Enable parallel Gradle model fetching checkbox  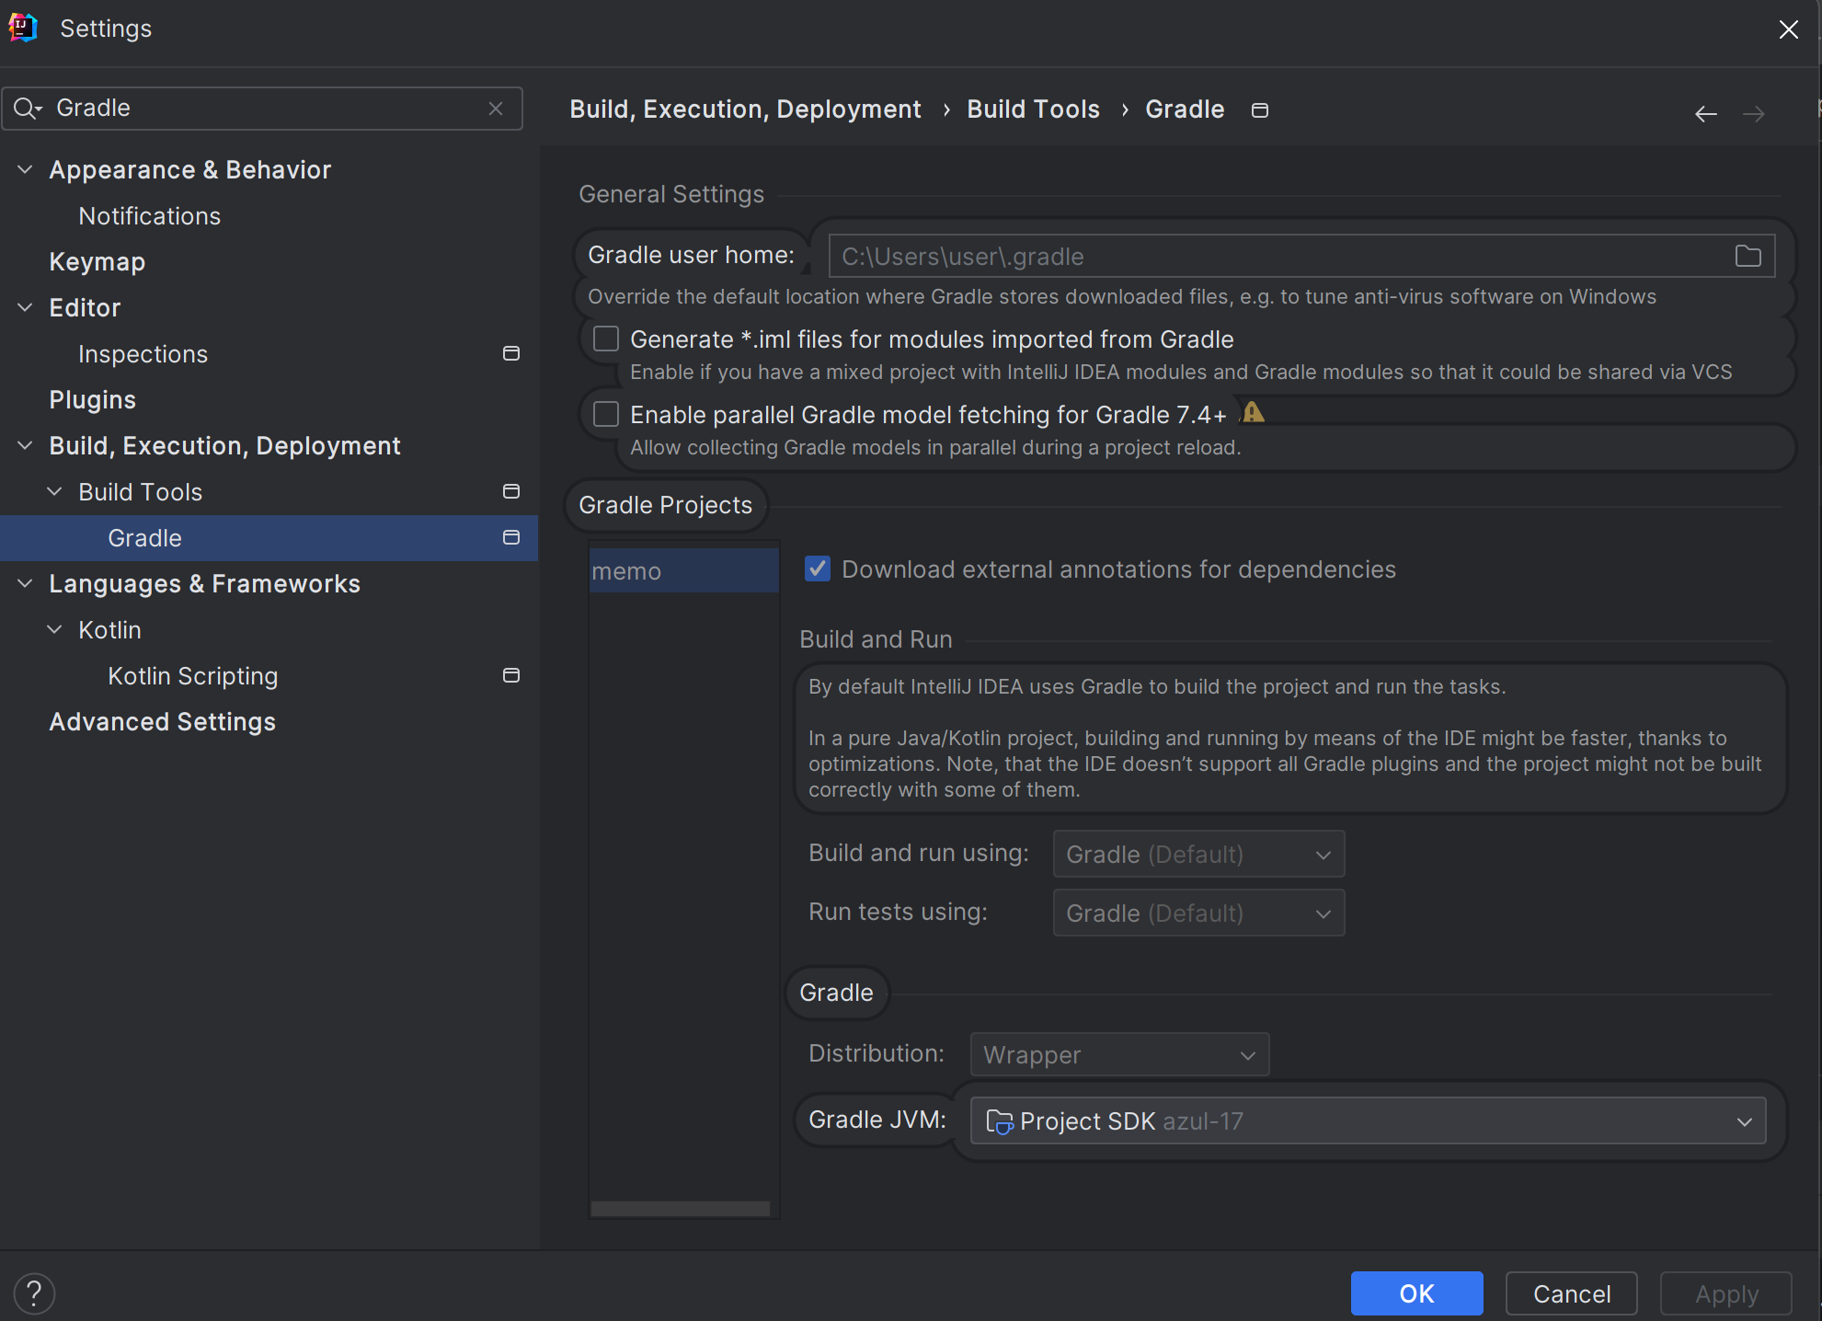tap(606, 414)
